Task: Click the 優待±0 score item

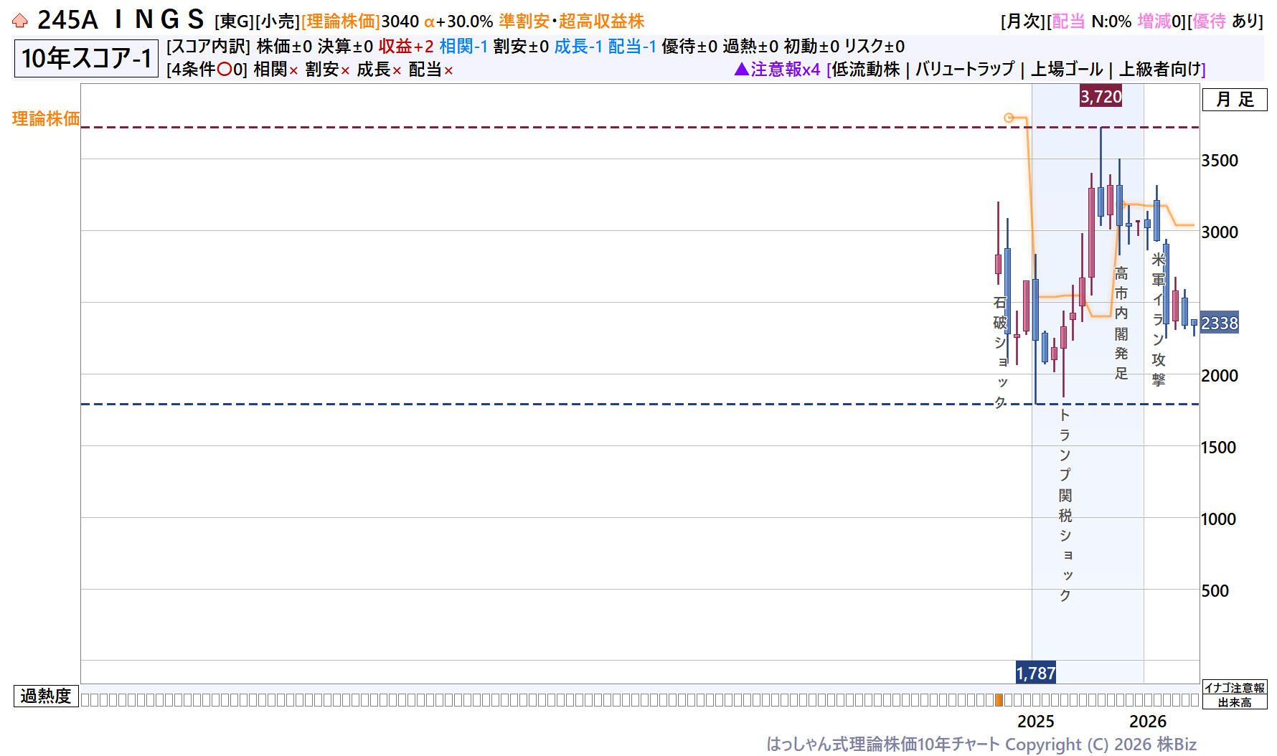Action: [x=689, y=47]
